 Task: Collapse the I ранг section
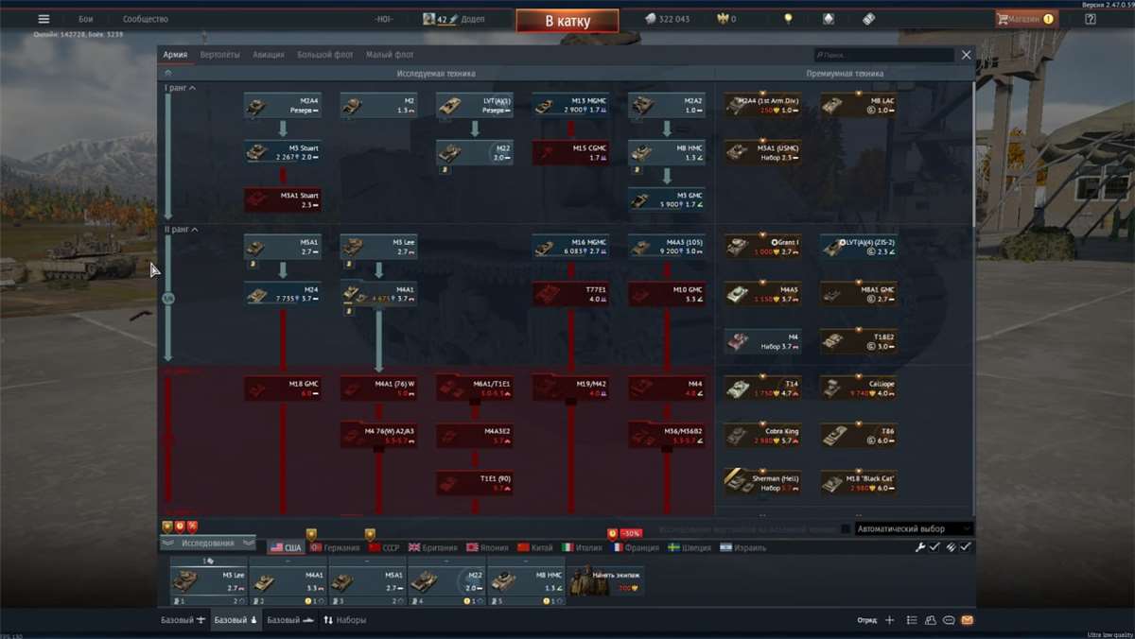pyautogui.click(x=181, y=88)
